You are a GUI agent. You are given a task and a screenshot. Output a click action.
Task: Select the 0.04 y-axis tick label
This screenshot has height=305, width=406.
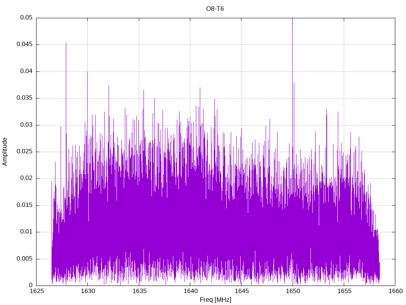click(27, 71)
